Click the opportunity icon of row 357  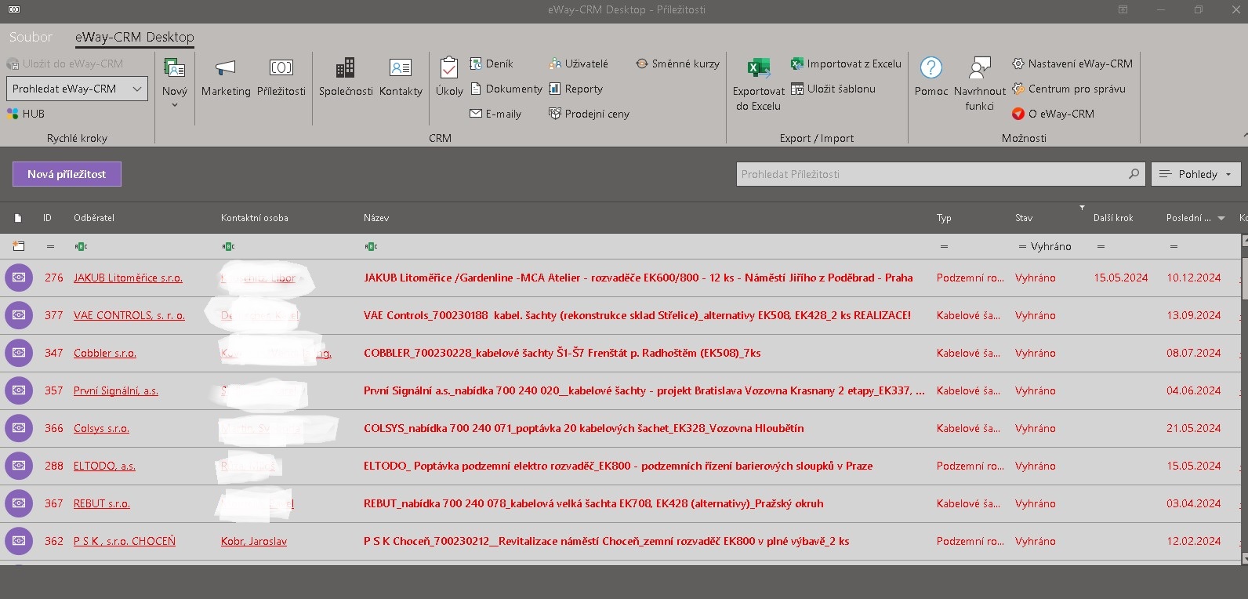[19, 390]
